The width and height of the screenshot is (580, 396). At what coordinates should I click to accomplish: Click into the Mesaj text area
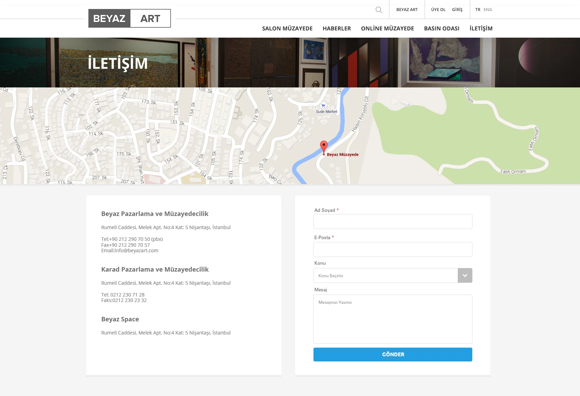[393, 319]
